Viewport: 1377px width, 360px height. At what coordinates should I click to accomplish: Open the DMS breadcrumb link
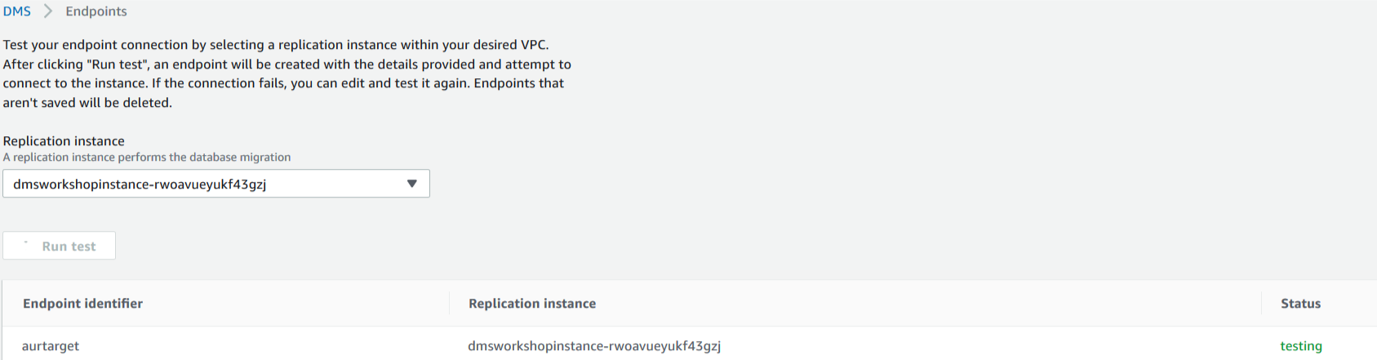(x=16, y=11)
